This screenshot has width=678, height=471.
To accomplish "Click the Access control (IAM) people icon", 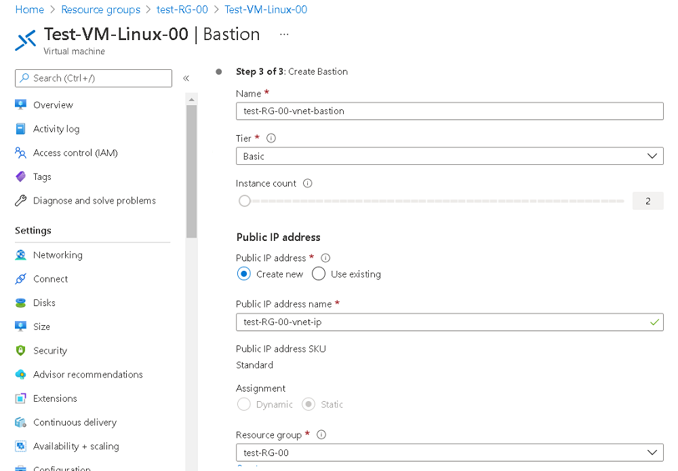I will [20, 153].
